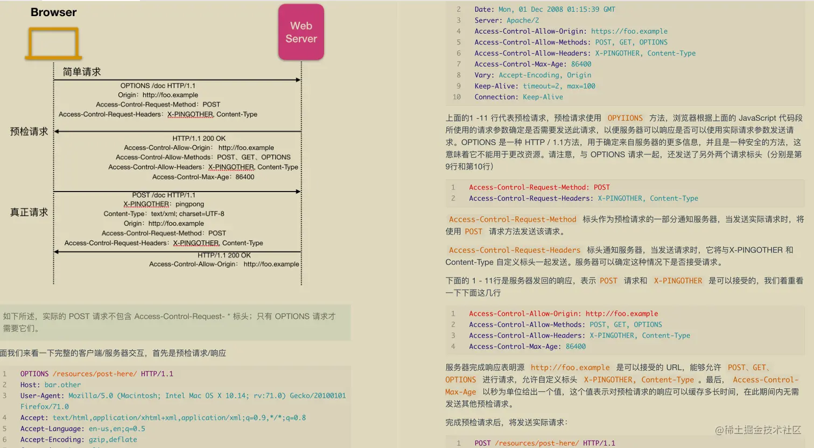This screenshot has width=814, height=448.
Task: Click the https://foo.example origin link text
Action: [629, 31]
